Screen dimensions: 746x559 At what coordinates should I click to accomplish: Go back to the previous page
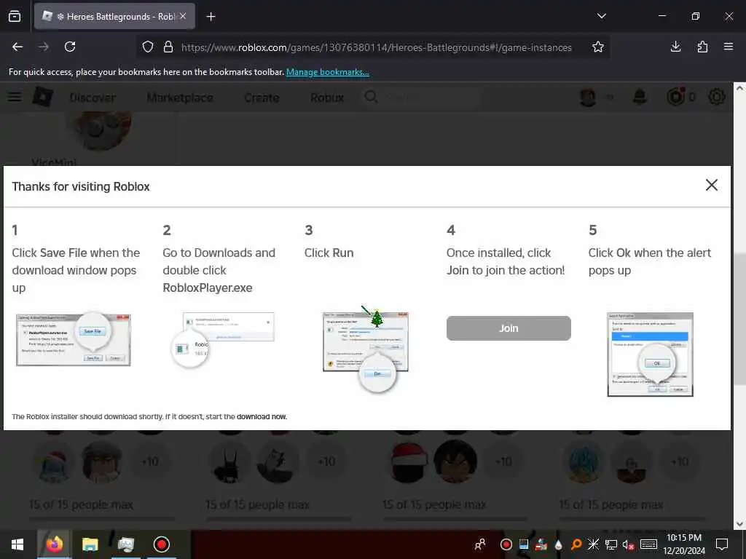[17, 47]
